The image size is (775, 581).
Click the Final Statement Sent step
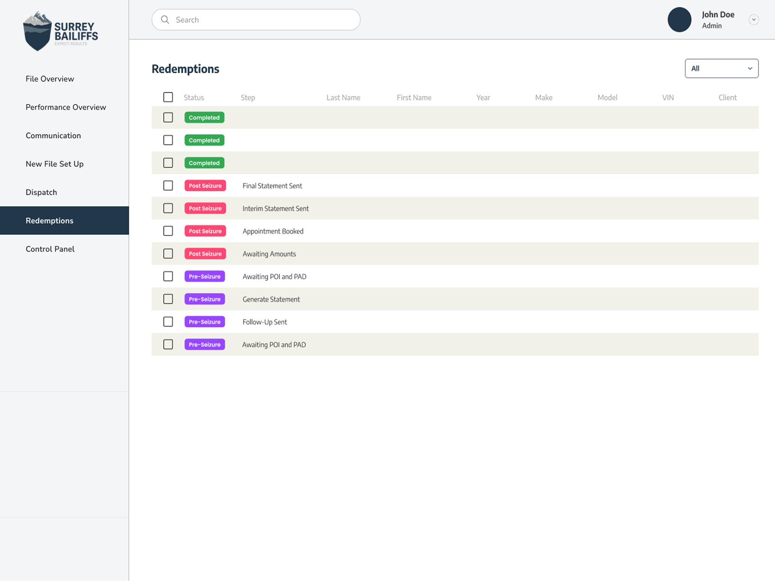click(x=272, y=185)
